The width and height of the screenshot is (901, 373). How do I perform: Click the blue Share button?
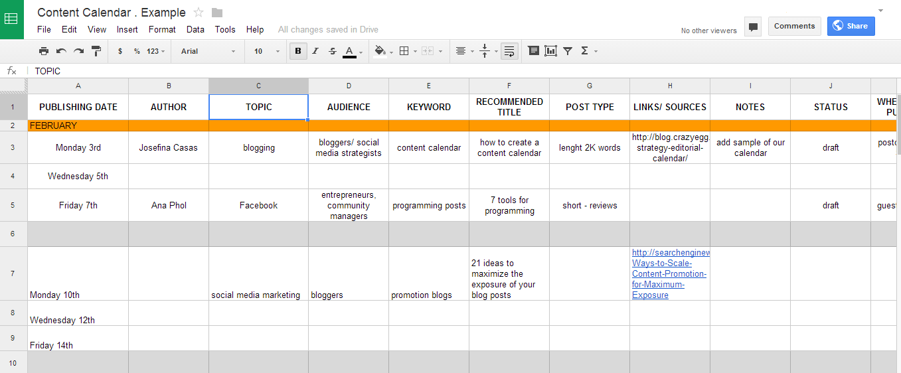pyautogui.click(x=851, y=26)
